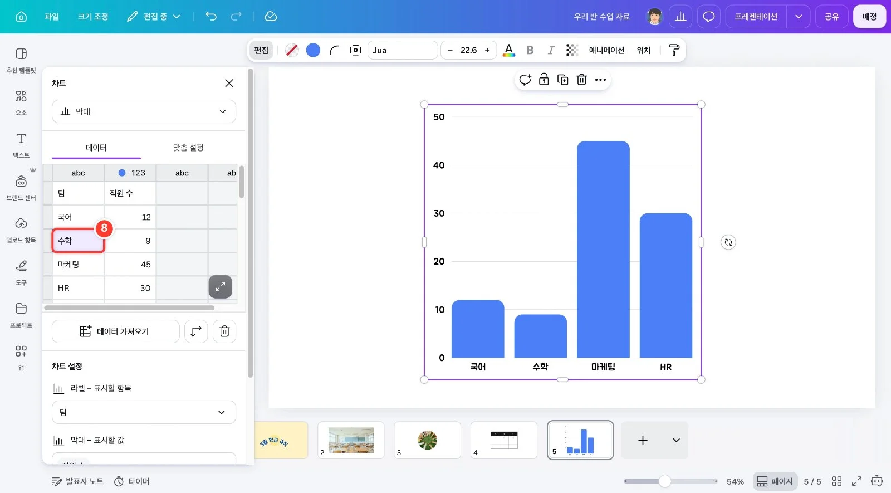Open the analytics chart icon in header
The width and height of the screenshot is (891, 493).
[681, 17]
